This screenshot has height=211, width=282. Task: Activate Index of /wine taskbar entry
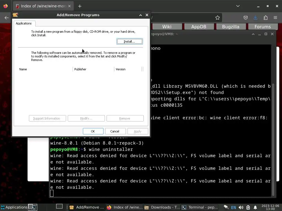pyautogui.click(x=125, y=207)
